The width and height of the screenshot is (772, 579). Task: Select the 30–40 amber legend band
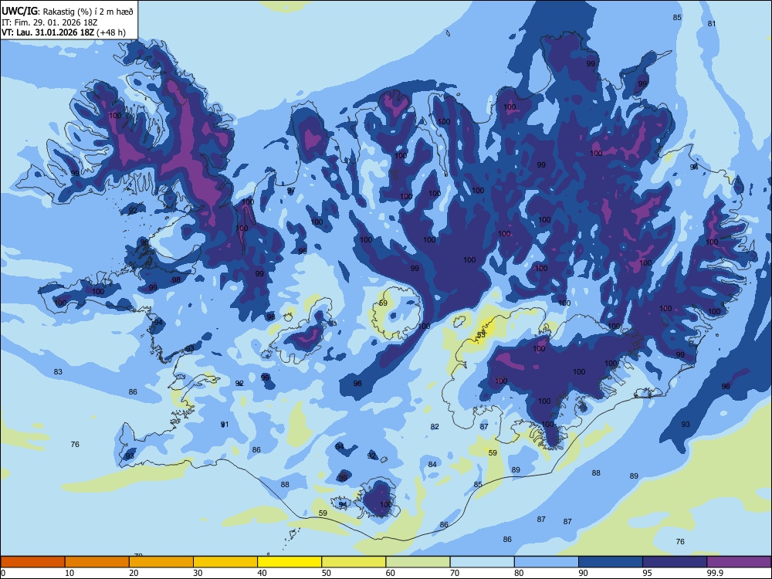pyautogui.click(x=225, y=562)
